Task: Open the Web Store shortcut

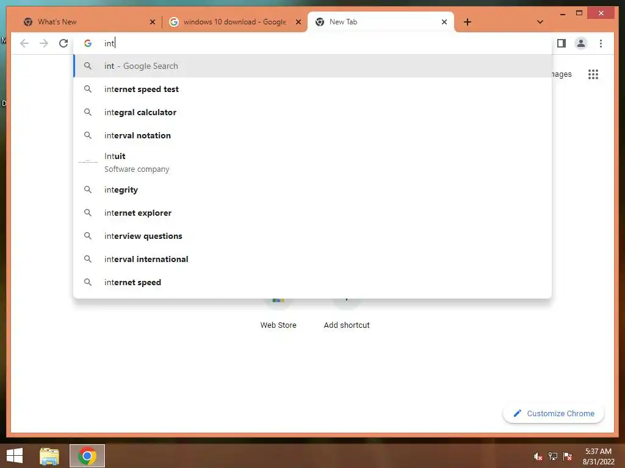Action: coord(278,314)
